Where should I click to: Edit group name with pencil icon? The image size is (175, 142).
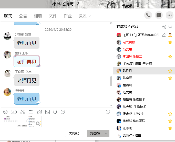78,4
